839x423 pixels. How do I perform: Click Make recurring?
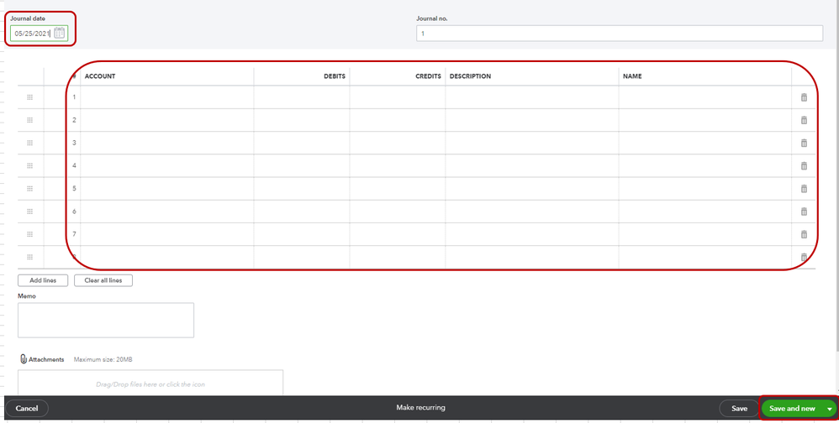[x=420, y=408]
